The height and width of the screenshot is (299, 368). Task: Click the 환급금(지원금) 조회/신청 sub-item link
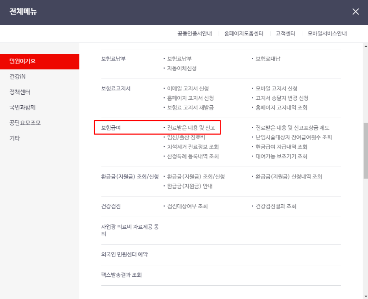coord(196,176)
